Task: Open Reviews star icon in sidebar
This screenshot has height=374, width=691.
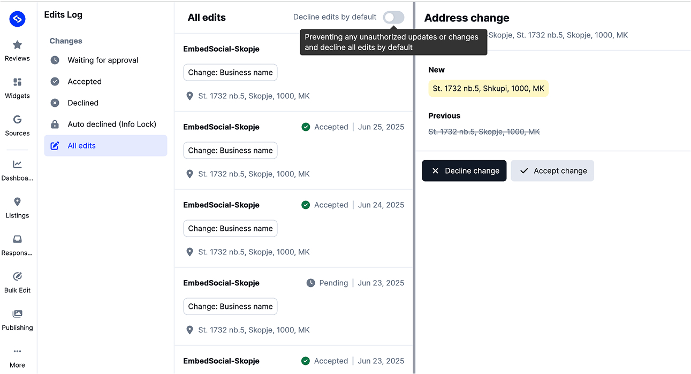Action: coord(17,45)
